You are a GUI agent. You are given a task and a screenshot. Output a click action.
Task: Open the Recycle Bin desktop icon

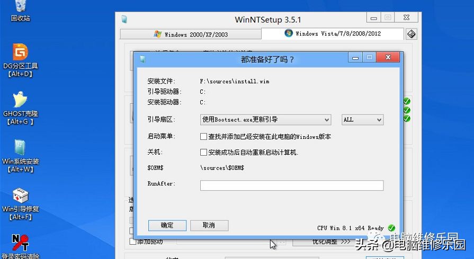tap(21, 10)
